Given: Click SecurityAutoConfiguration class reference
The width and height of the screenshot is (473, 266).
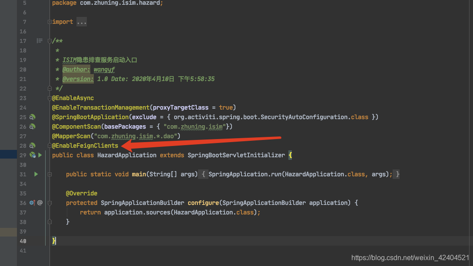Looking at the screenshot, I should [304, 117].
